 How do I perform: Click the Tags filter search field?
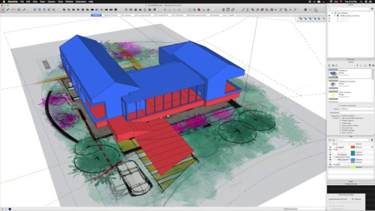[352, 140]
